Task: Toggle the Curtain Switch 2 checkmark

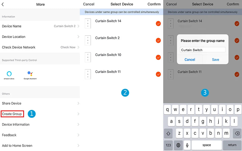Action: [x=158, y=41]
